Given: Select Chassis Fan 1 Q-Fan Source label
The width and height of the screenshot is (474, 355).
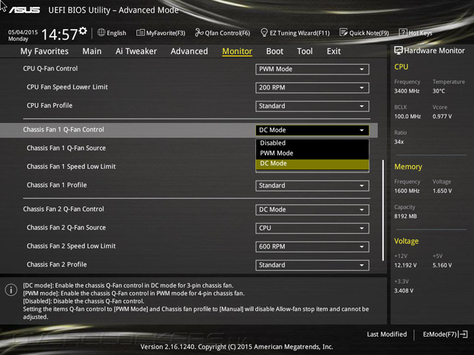Looking at the screenshot, I should click(x=66, y=148).
